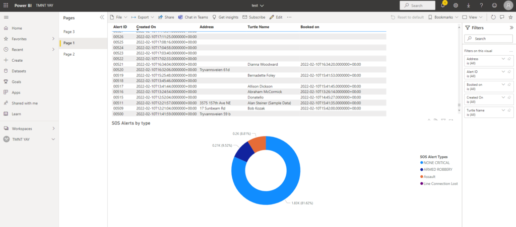Go to Home in the sidebar

tap(17, 28)
